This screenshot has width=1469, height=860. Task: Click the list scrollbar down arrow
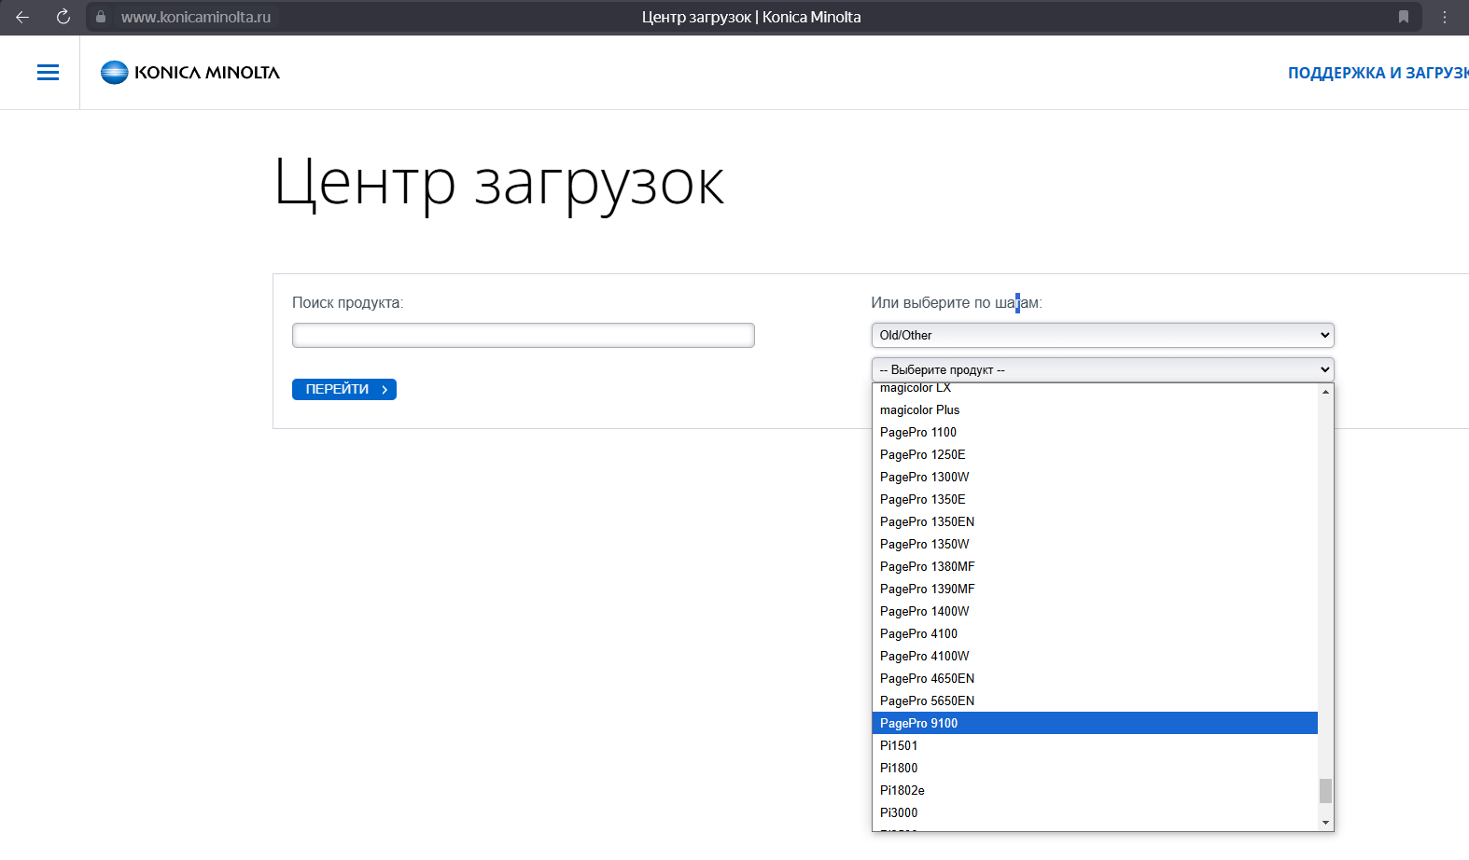coord(1325,823)
